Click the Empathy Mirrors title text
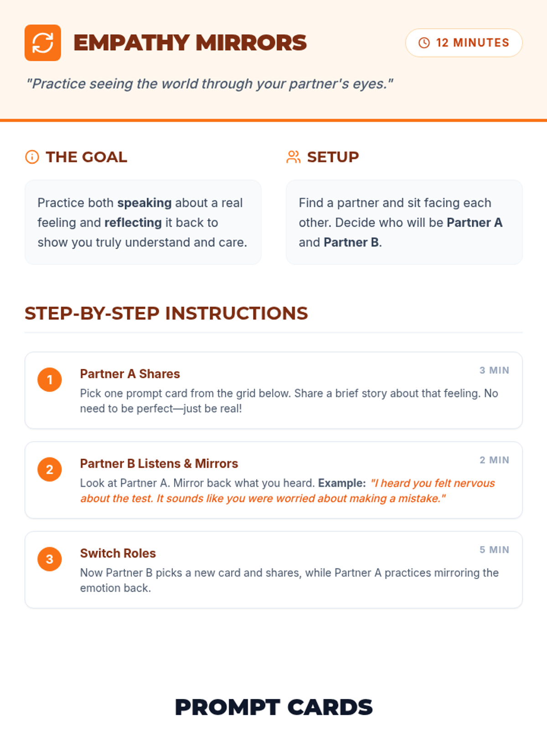Viewport: 547px width, 730px height. tap(190, 43)
